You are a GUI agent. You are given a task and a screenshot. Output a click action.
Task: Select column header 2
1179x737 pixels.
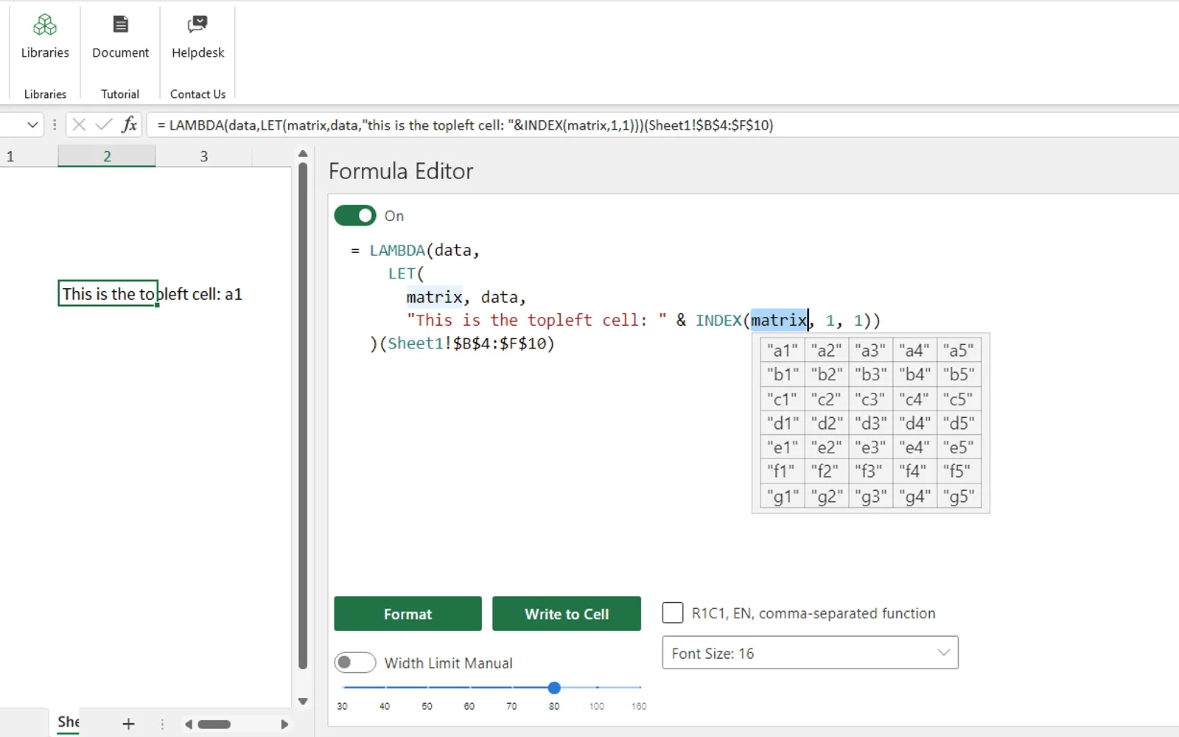point(107,156)
